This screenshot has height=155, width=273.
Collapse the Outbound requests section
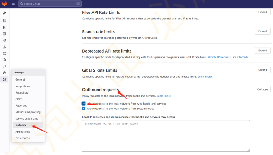click(263, 89)
